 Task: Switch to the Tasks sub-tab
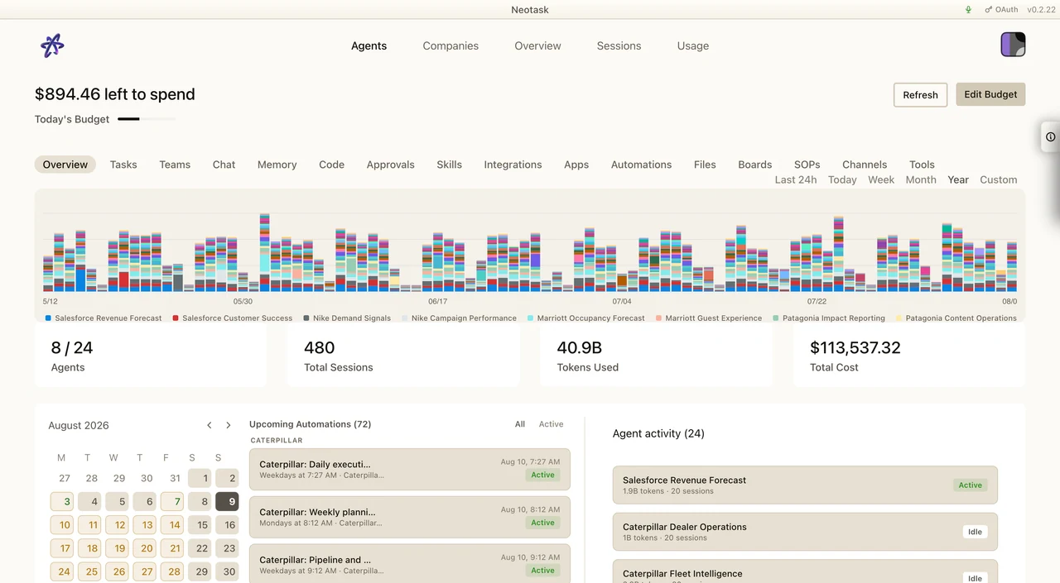(x=123, y=165)
